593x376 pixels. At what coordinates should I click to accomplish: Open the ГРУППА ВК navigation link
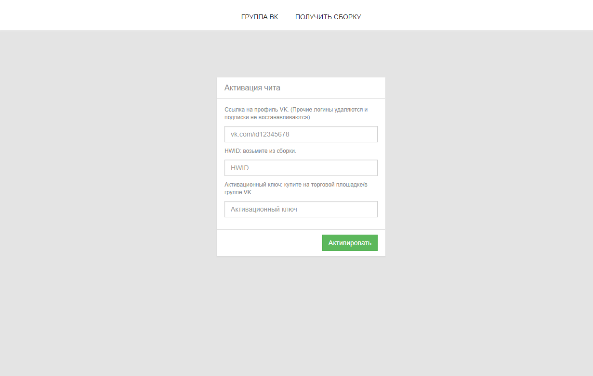pyautogui.click(x=259, y=17)
